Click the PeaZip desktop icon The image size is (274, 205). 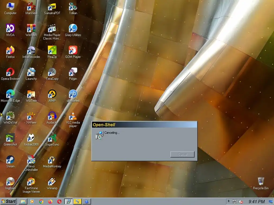coord(52,52)
